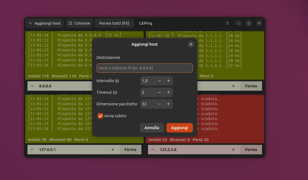
Task: Decrease the Intervallo value with minus
Action: 159,81
